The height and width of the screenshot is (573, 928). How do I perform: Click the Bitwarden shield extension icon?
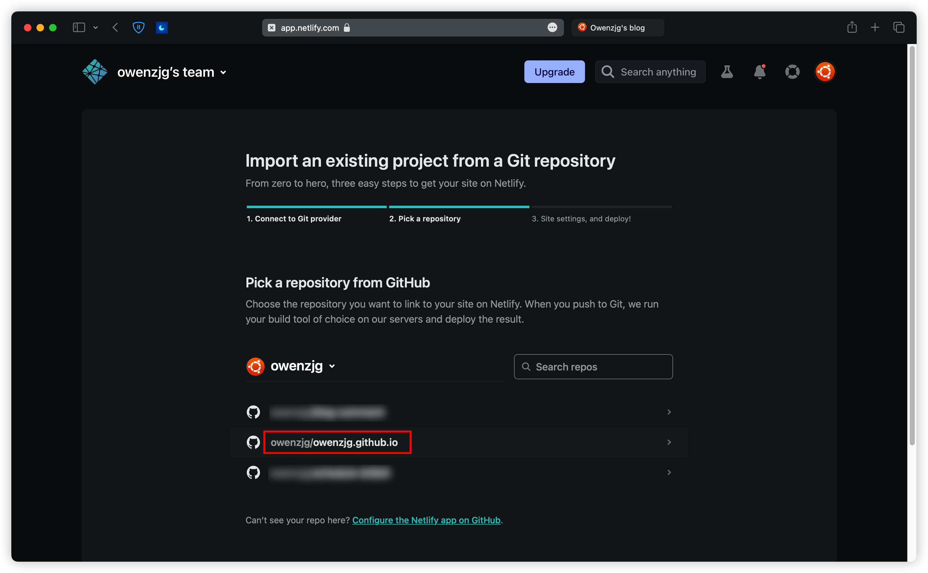coord(138,28)
